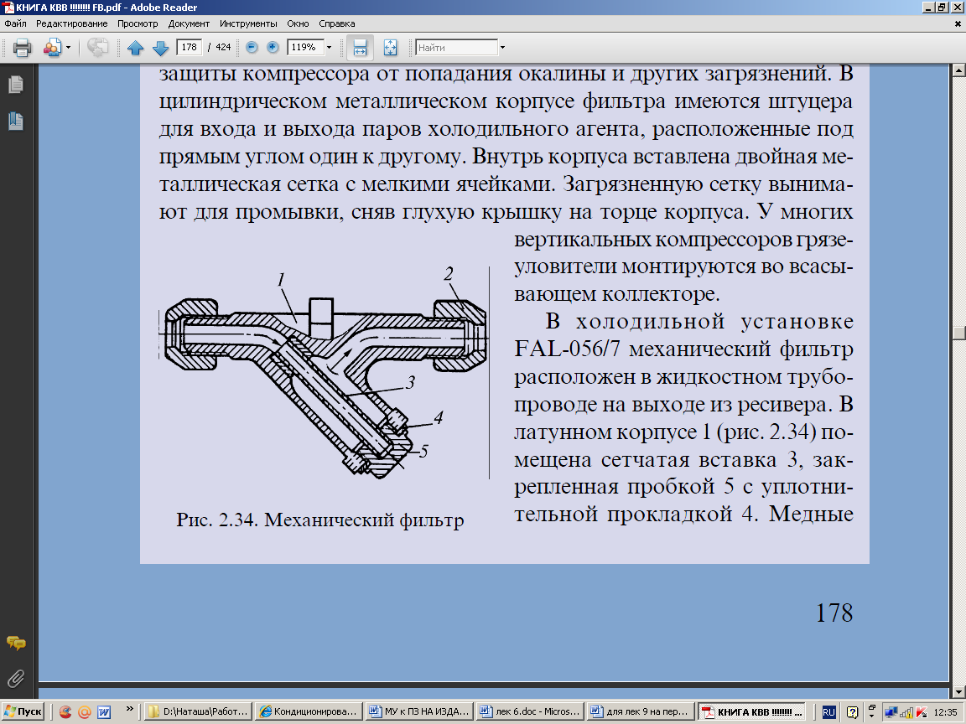Open the Редактирование menu
Screen dimensions: 966x724
[71, 23]
